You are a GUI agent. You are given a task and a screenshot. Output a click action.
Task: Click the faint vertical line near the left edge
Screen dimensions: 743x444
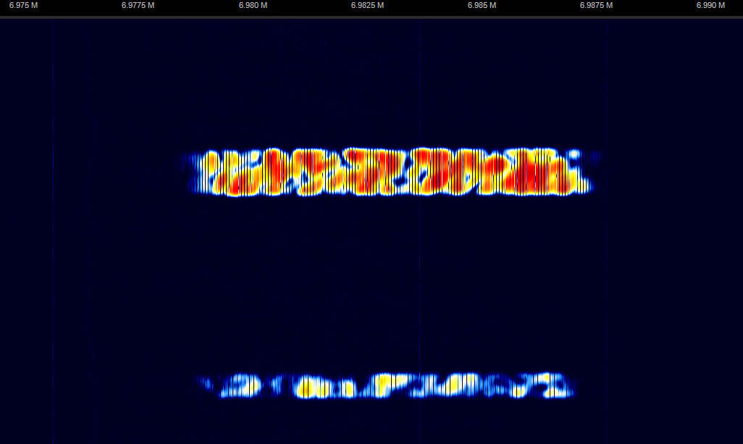coord(53,217)
